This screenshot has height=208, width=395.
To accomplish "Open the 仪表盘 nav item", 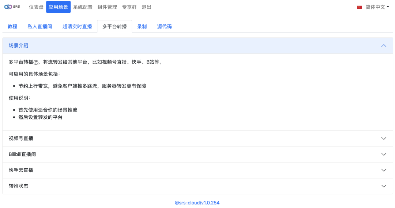I will (x=36, y=7).
